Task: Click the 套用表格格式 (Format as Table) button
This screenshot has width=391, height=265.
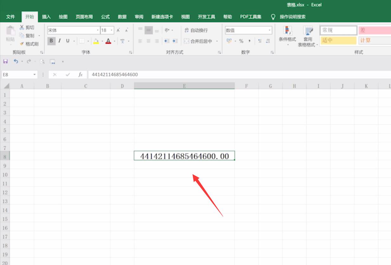Action: tap(308, 36)
